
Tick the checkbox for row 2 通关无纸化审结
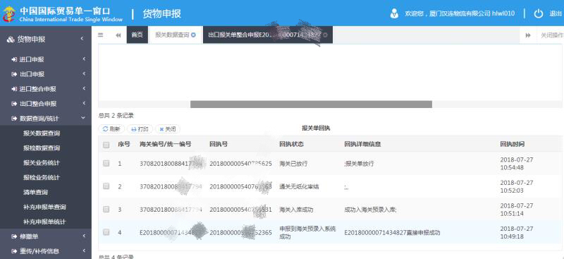106,186
